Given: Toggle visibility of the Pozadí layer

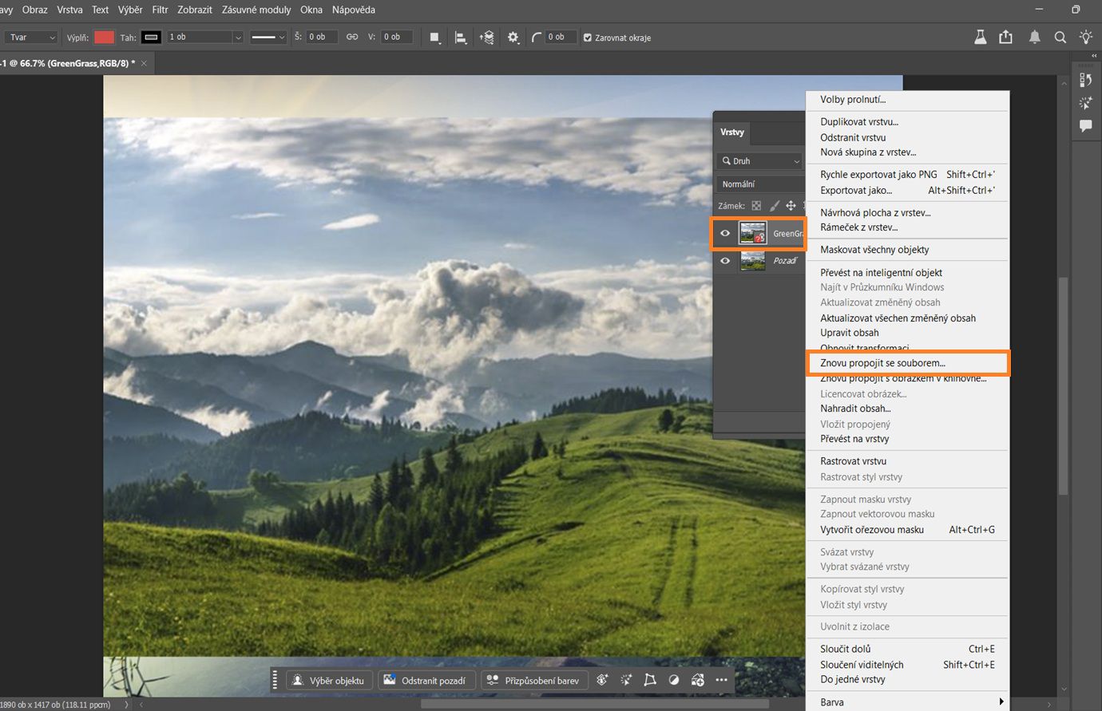Looking at the screenshot, I should [x=725, y=261].
